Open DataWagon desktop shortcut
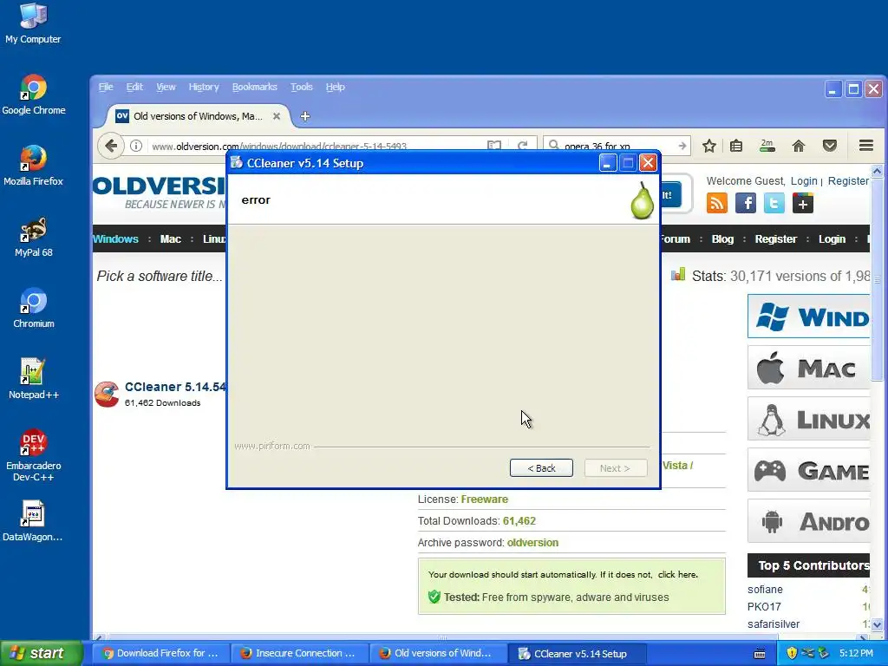The image size is (888, 666). coord(32,521)
